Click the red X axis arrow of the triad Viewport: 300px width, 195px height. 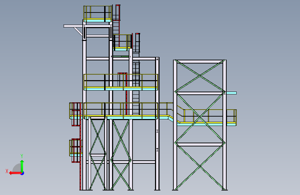click(x=15, y=173)
